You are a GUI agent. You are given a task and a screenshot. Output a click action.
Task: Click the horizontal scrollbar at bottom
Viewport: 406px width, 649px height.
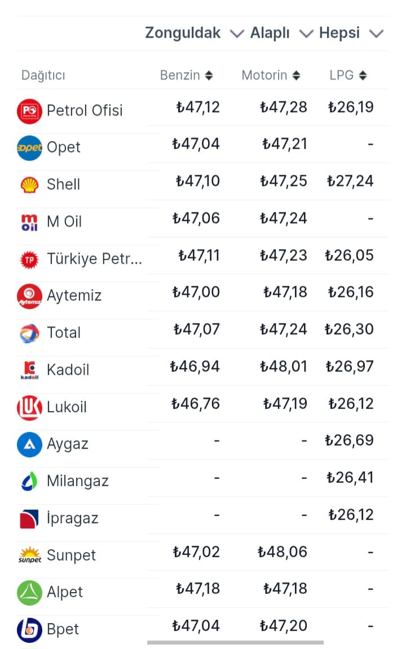[x=235, y=643]
